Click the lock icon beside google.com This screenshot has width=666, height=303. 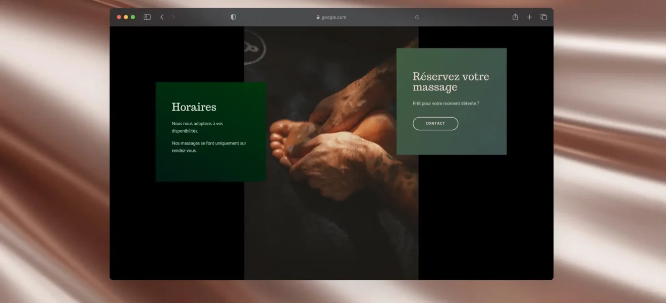(x=318, y=17)
